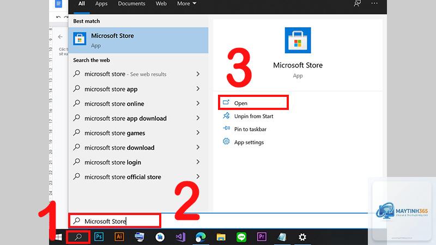The height and width of the screenshot is (245, 436).
Task: Expand the "microsoft store games" suggestion chevron
Action: (x=198, y=133)
